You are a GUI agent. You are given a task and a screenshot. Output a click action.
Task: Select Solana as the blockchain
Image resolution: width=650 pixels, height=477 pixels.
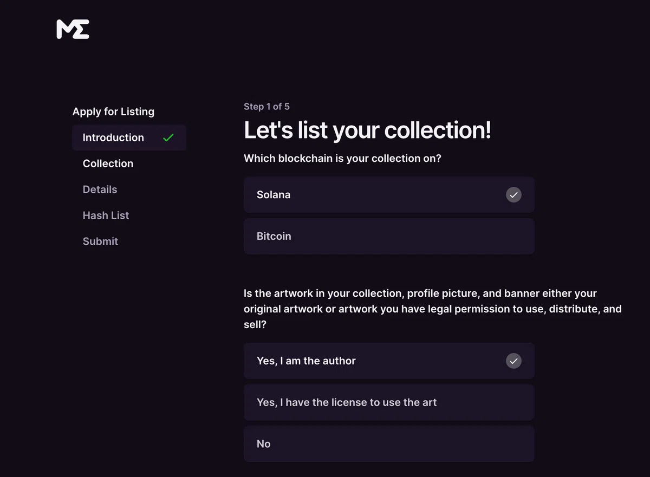click(x=389, y=194)
